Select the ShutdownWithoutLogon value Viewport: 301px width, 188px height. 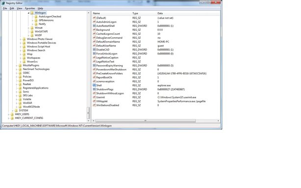tap(110, 94)
